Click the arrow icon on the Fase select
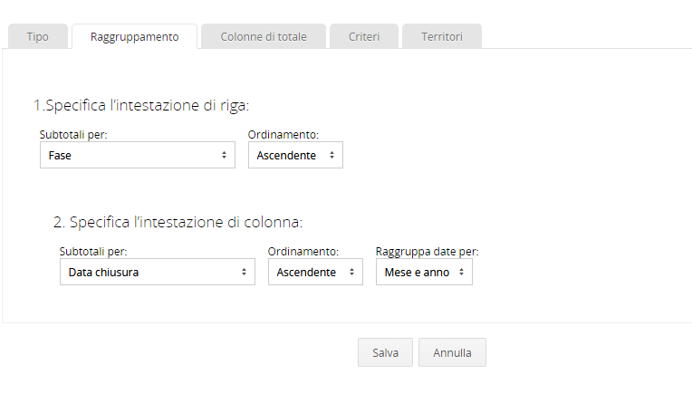Viewport: 692px width, 413px height. click(x=225, y=155)
